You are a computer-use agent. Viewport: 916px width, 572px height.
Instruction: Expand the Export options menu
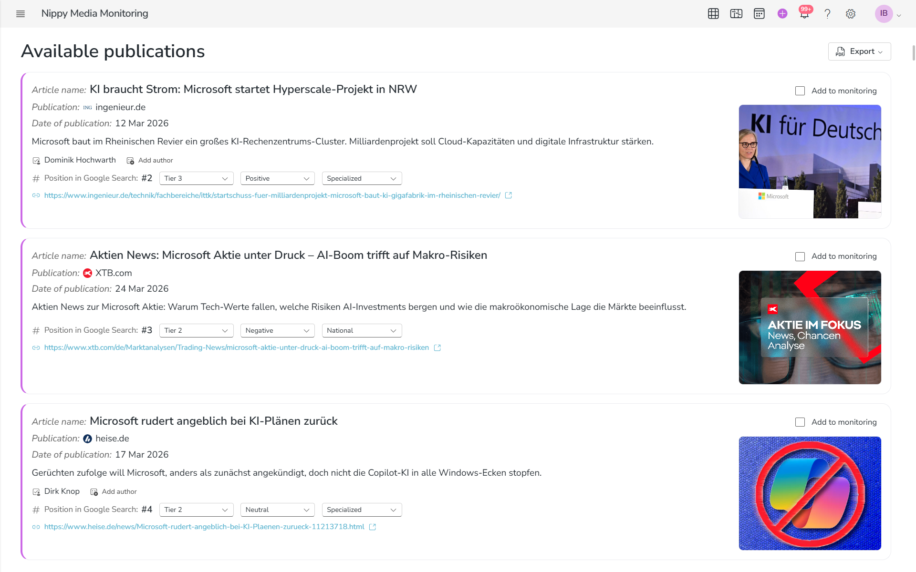coord(859,51)
